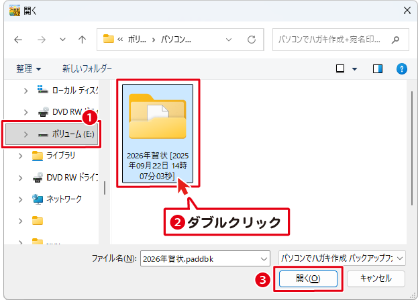Click the view layout icon
The width and height of the screenshot is (418, 300).
[x=339, y=68]
